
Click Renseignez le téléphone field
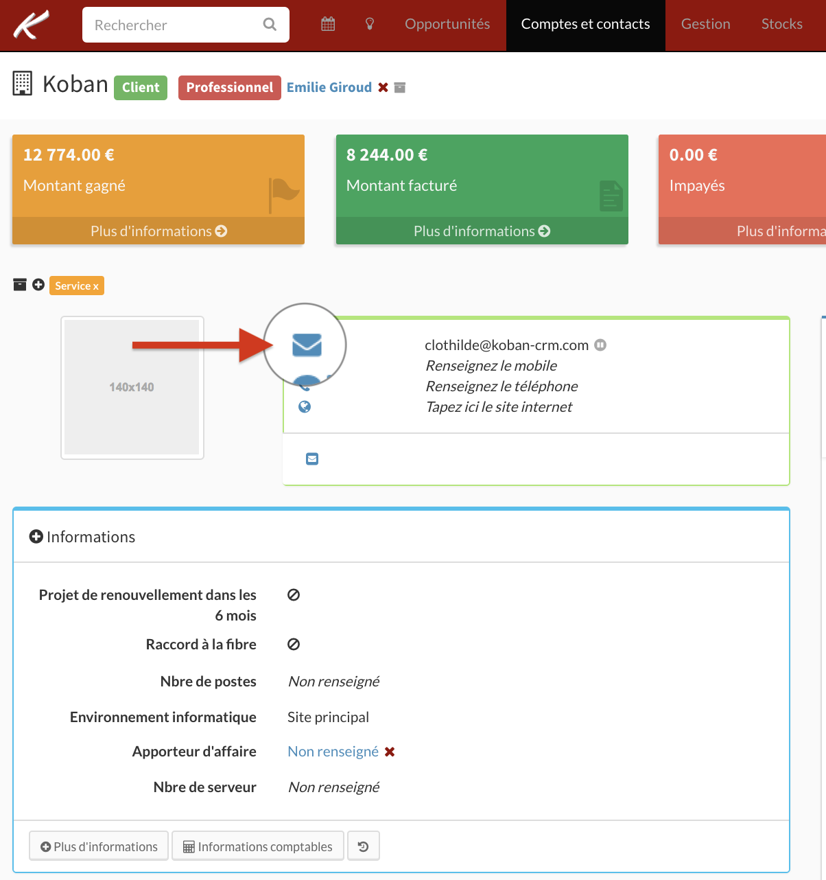pos(501,386)
